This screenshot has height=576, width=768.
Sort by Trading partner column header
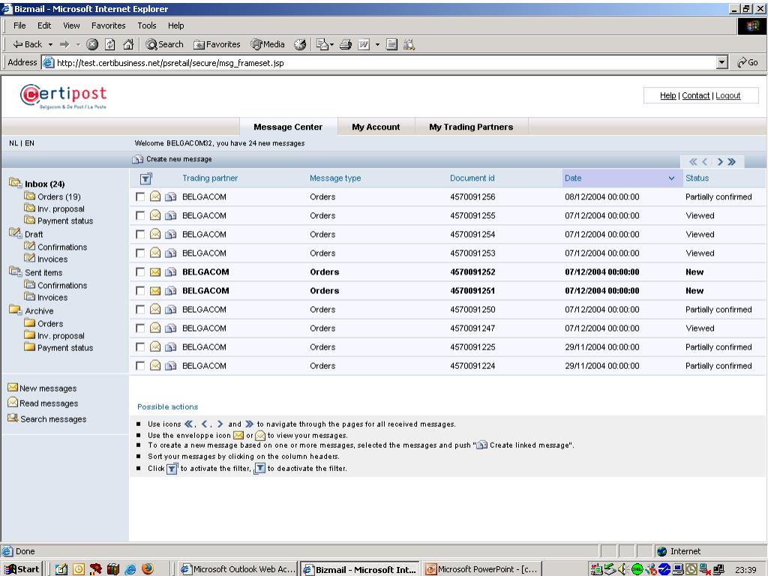pyautogui.click(x=210, y=178)
